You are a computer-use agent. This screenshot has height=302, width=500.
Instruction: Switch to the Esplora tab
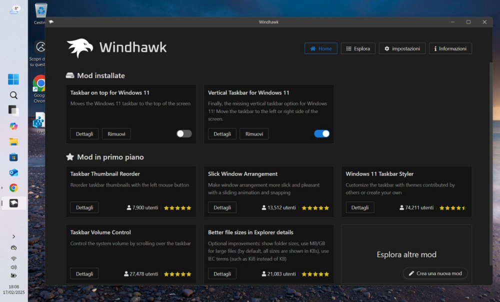358,48
